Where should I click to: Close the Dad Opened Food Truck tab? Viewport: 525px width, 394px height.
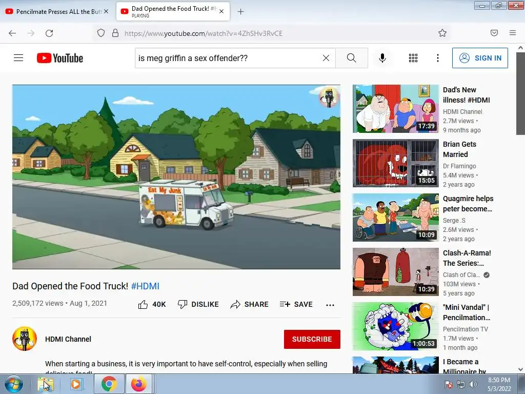pyautogui.click(x=221, y=11)
